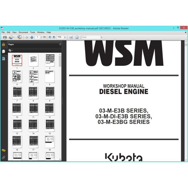
Task: Click the Find text field
Action: [91, 37]
